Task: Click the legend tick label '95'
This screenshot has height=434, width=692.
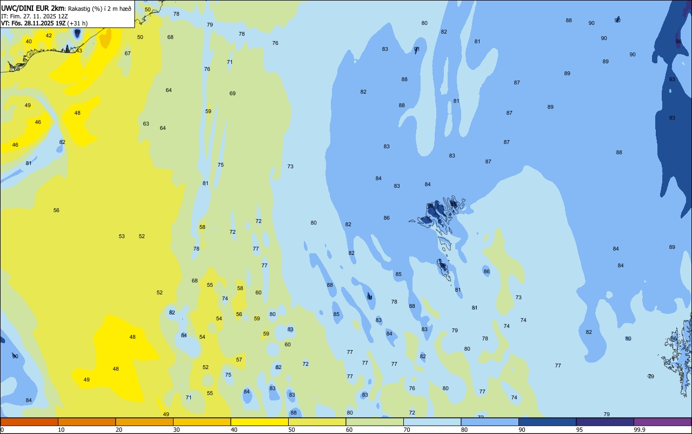Action: coord(580,430)
